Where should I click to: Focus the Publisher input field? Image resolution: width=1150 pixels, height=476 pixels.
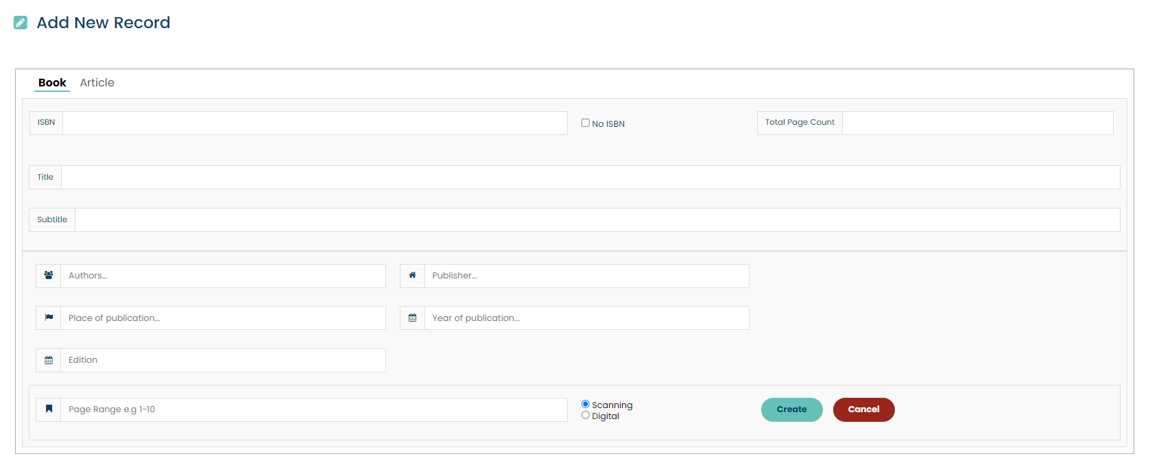click(587, 276)
